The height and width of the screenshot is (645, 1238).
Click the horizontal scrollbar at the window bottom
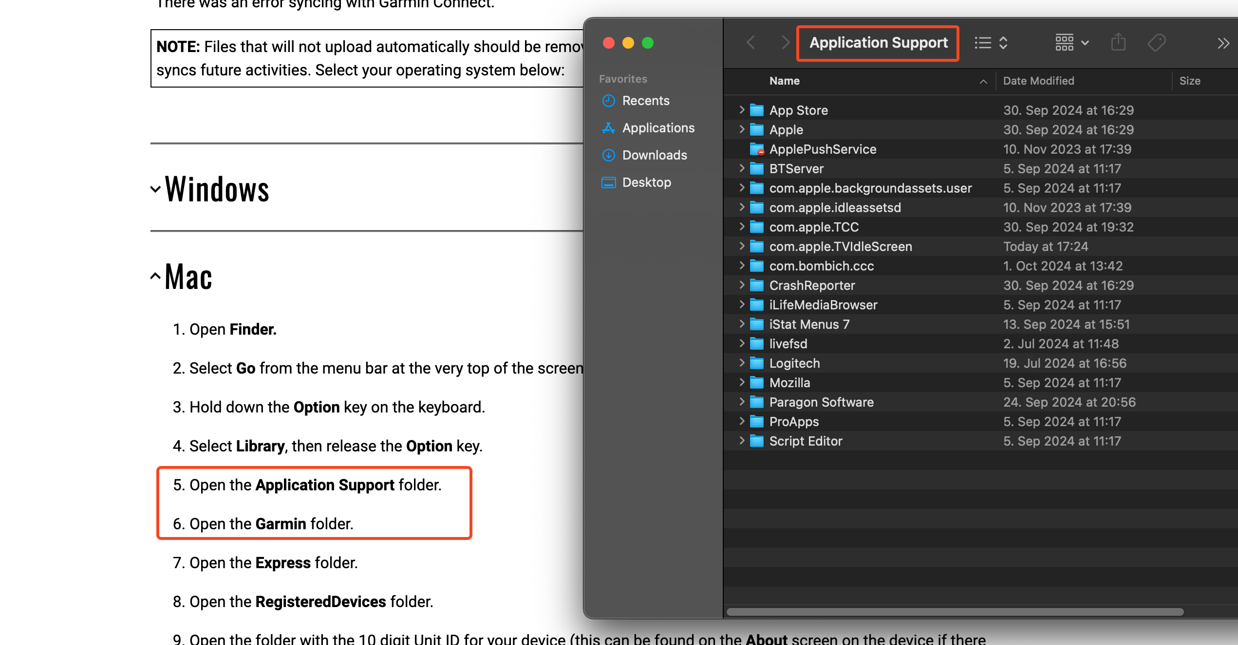coord(955,612)
